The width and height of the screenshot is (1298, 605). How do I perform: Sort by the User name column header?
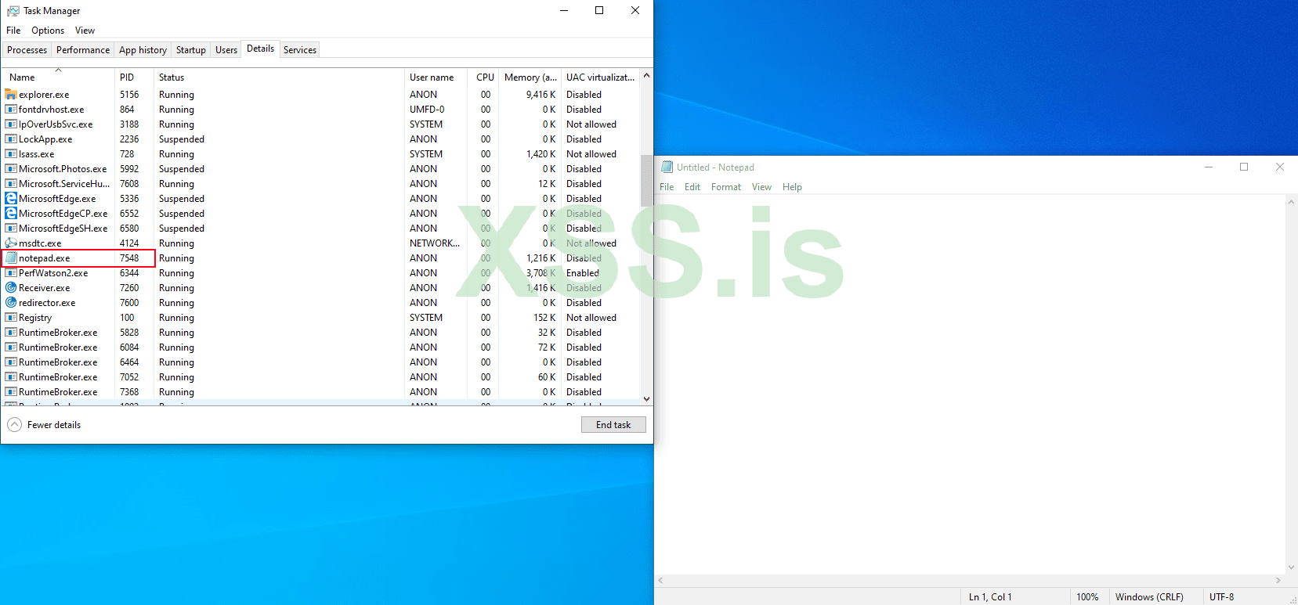pyautogui.click(x=437, y=77)
